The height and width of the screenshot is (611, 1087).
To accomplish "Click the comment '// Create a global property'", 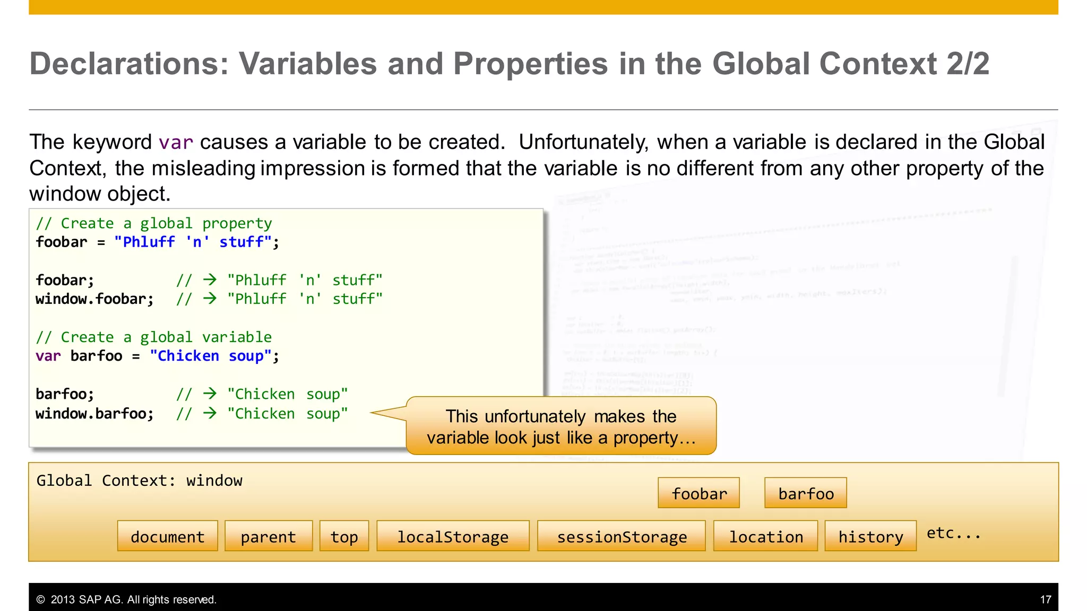I will (x=154, y=223).
